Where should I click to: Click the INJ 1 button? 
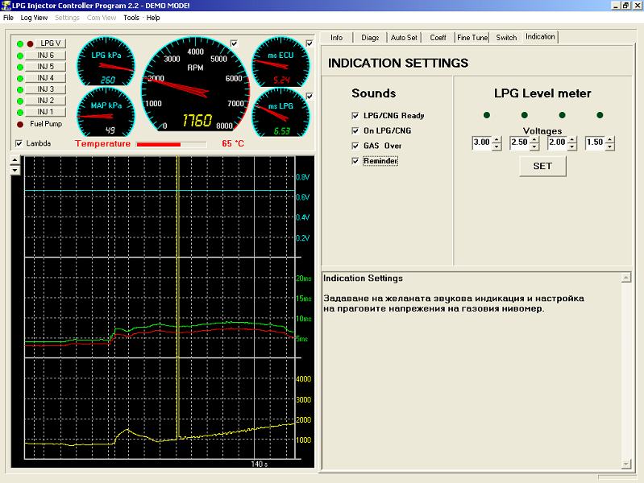(46, 112)
